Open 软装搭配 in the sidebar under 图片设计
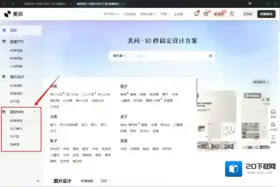Screen dimensions: 280x187 click(16, 86)
